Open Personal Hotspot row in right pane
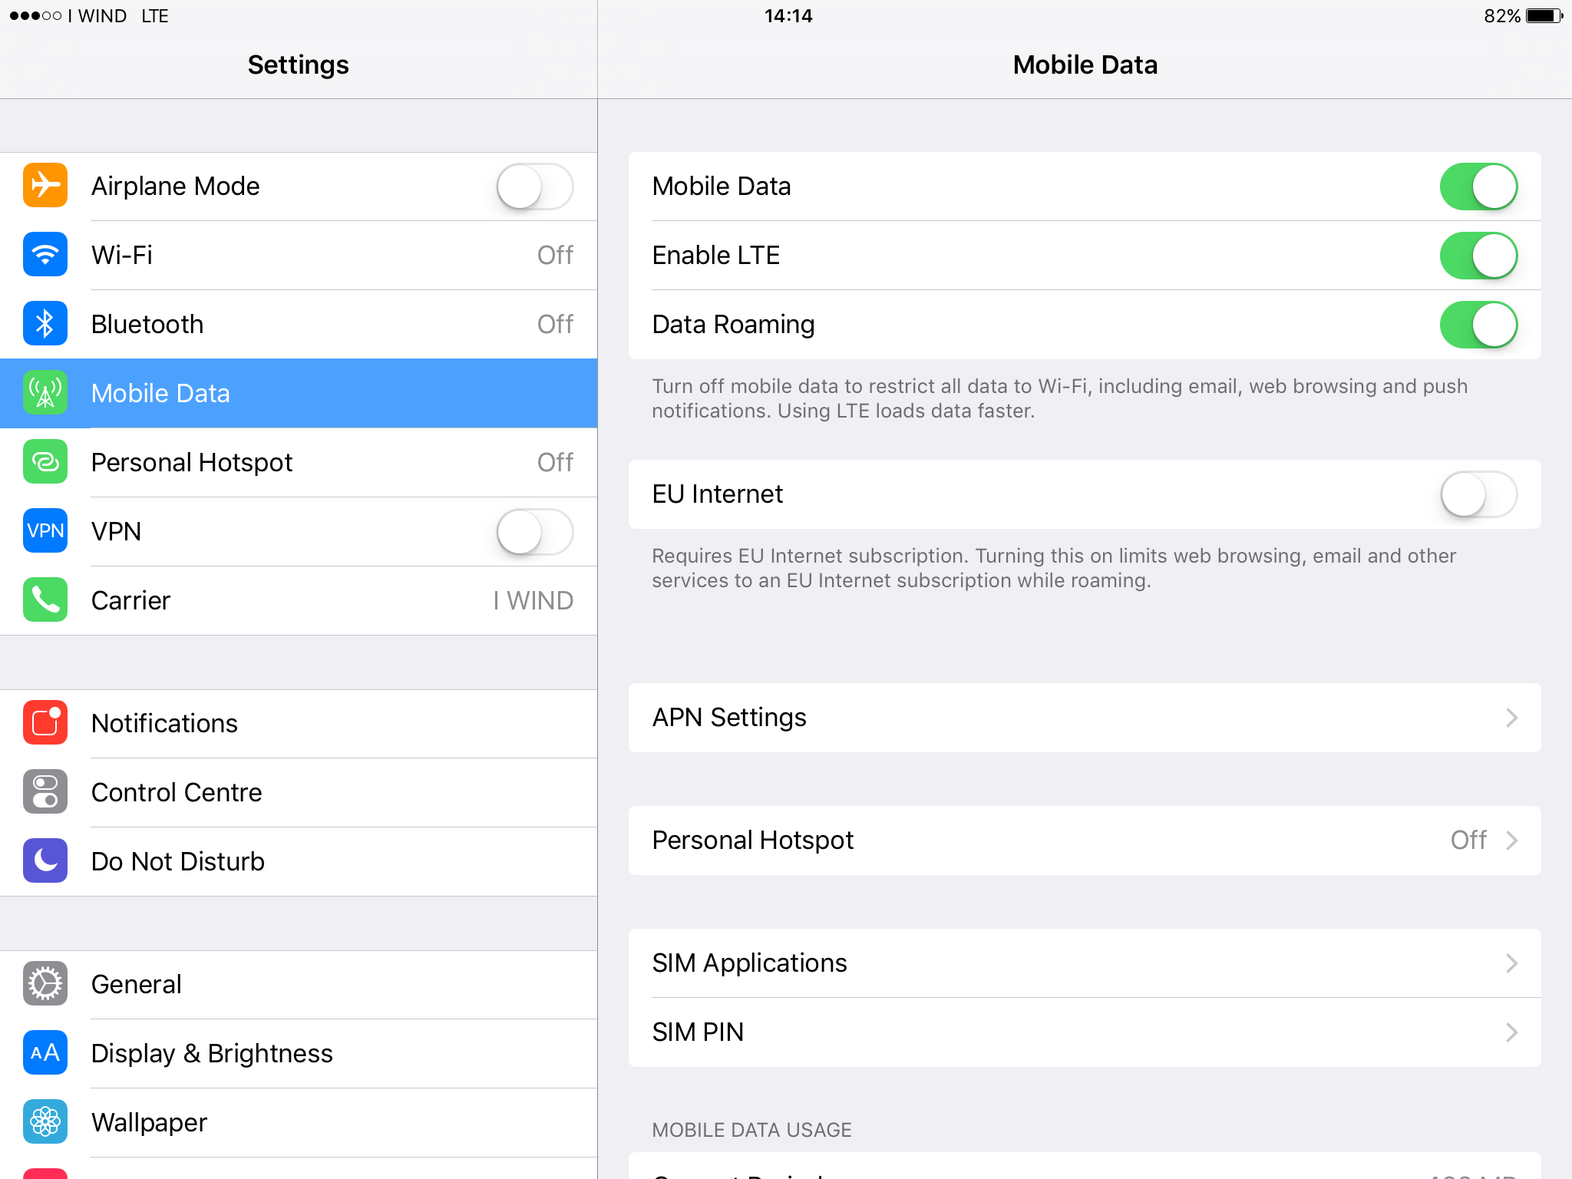Viewport: 1572px width, 1179px height. click(x=1084, y=840)
